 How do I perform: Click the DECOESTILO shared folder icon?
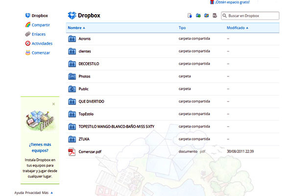(72, 64)
